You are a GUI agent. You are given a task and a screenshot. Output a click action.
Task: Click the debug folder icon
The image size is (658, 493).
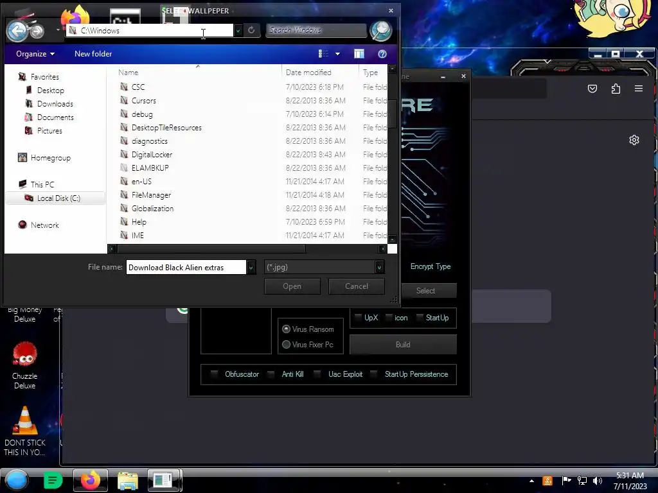pos(124,114)
